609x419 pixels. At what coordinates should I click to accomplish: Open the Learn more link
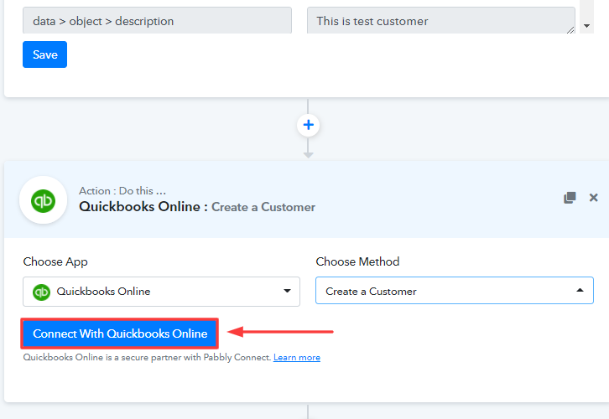[296, 358]
